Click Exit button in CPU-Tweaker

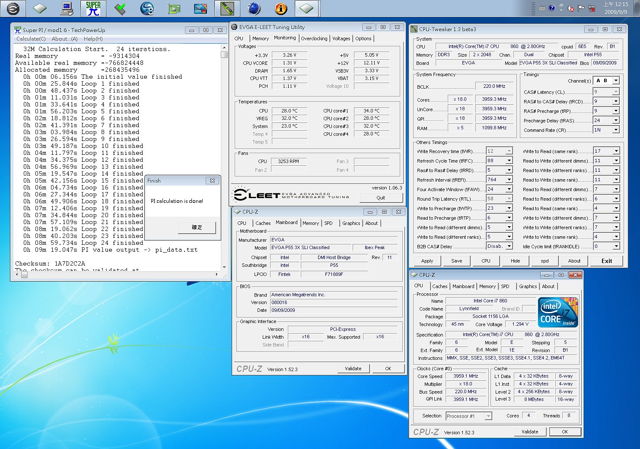pyautogui.click(x=607, y=261)
